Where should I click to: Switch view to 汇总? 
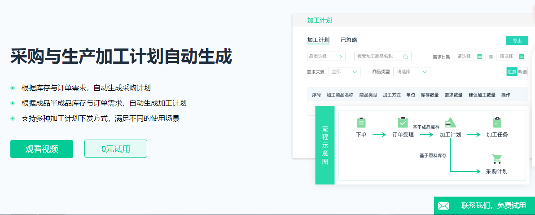click(x=512, y=72)
